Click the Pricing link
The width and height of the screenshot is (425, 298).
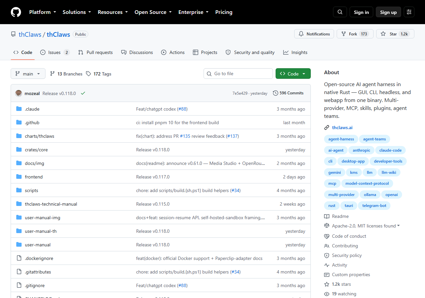click(x=224, y=12)
